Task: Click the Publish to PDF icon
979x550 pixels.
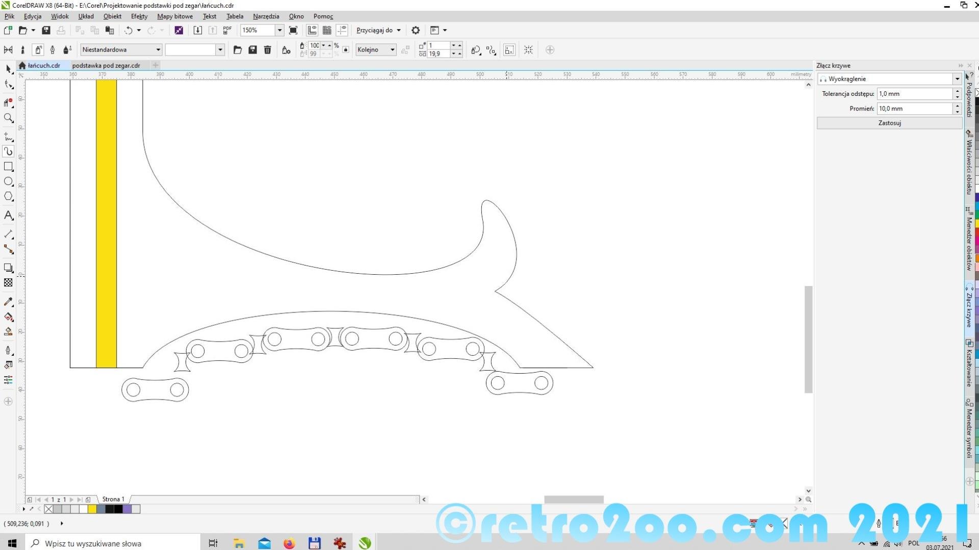Action: click(x=227, y=31)
